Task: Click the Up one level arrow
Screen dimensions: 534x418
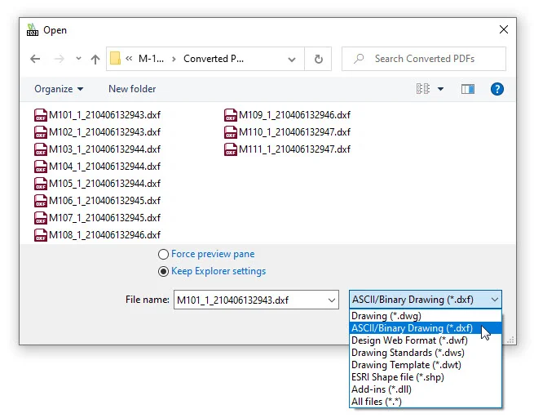Action: [x=95, y=59]
